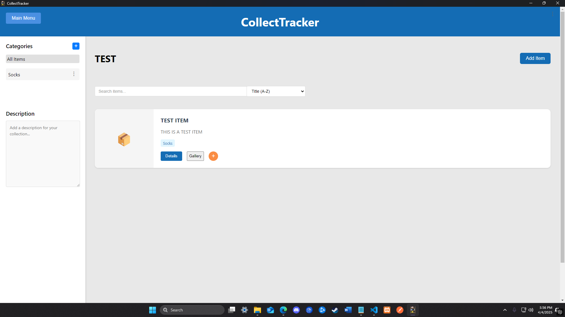Viewport: 565px width, 317px height.
Task: Focus the Search items field
Action: [171, 91]
